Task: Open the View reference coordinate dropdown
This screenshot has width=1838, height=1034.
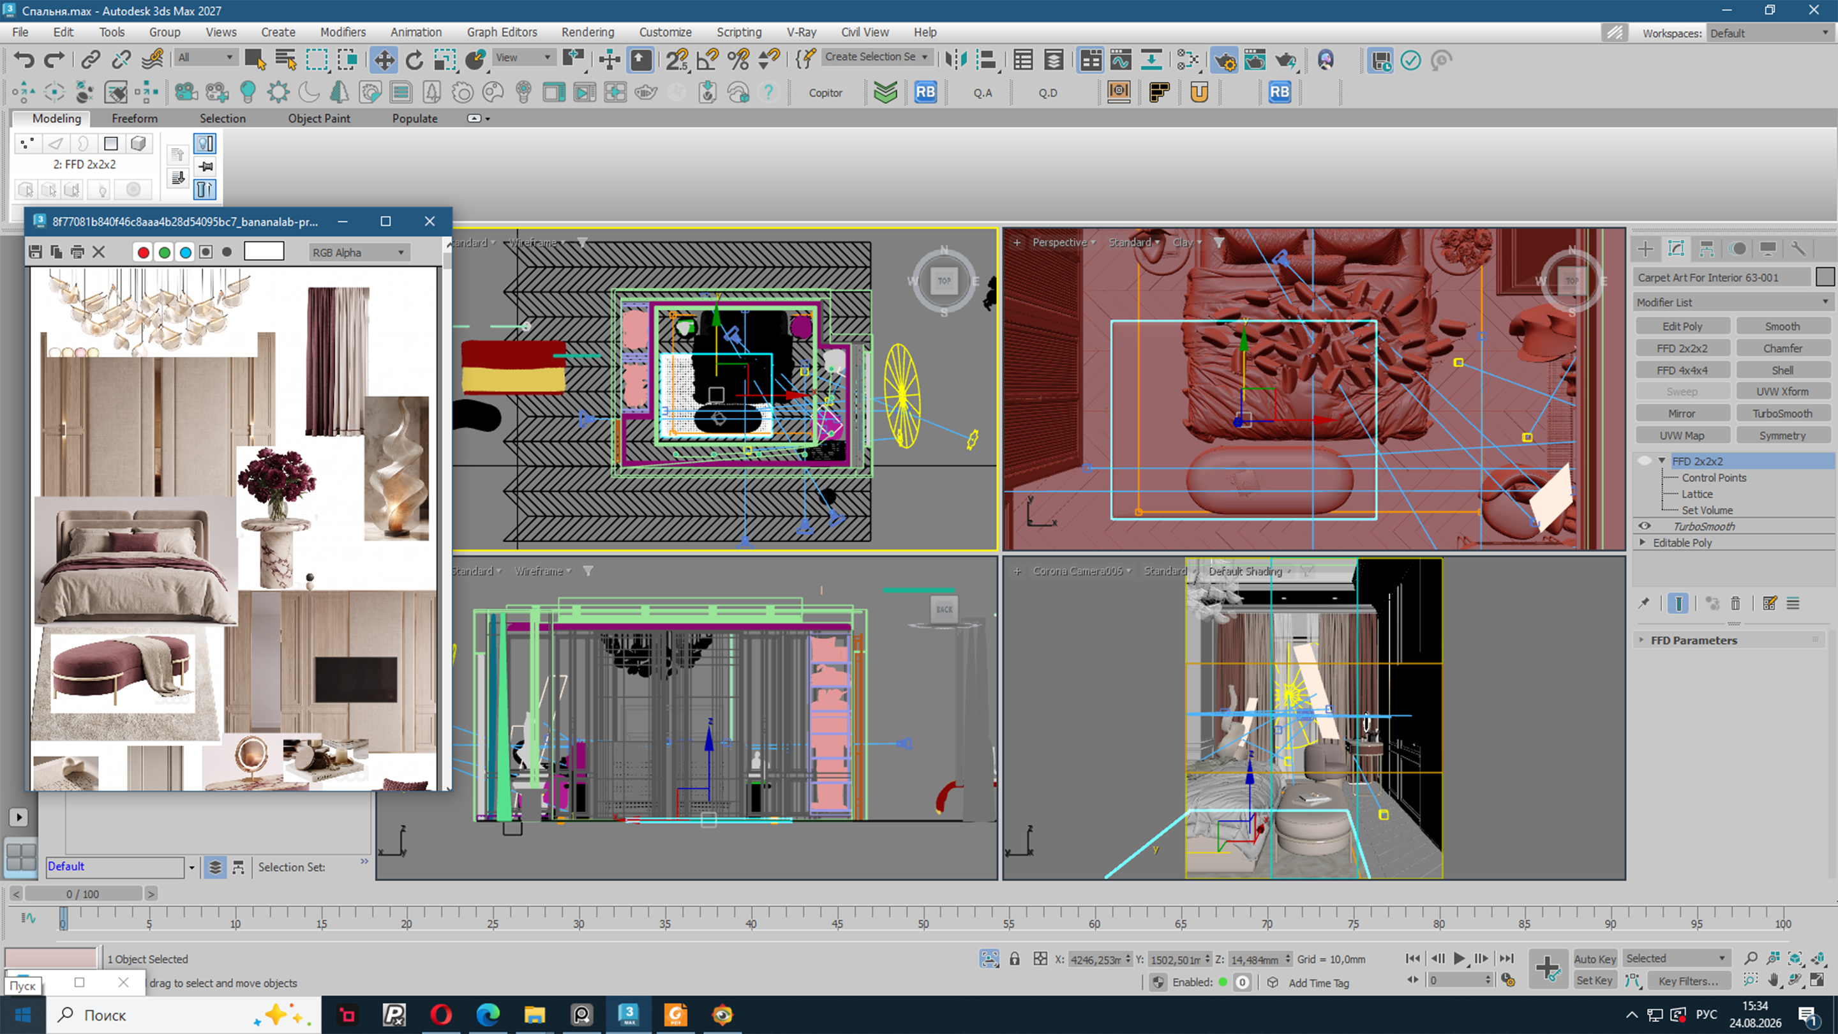Action: (523, 57)
